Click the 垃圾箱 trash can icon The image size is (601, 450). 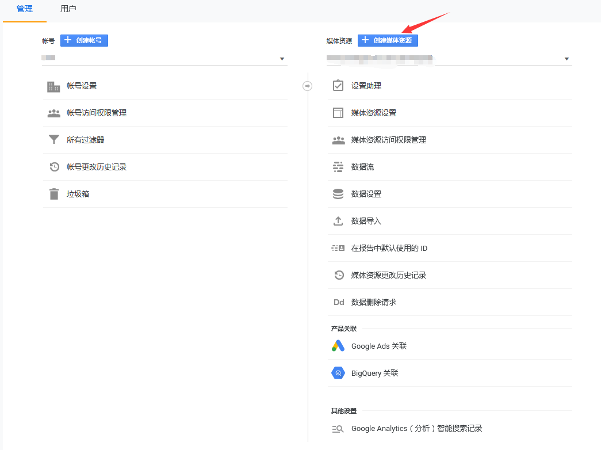pyautogui.click(x=53, y=194)
